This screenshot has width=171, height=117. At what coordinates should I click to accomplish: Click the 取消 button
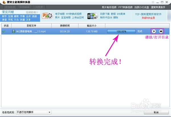pos(156,112)
